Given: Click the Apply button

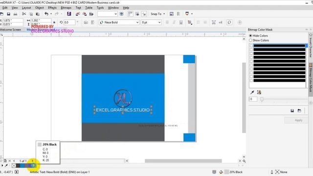Looking at the screenshot, I should tap(296, 120).
